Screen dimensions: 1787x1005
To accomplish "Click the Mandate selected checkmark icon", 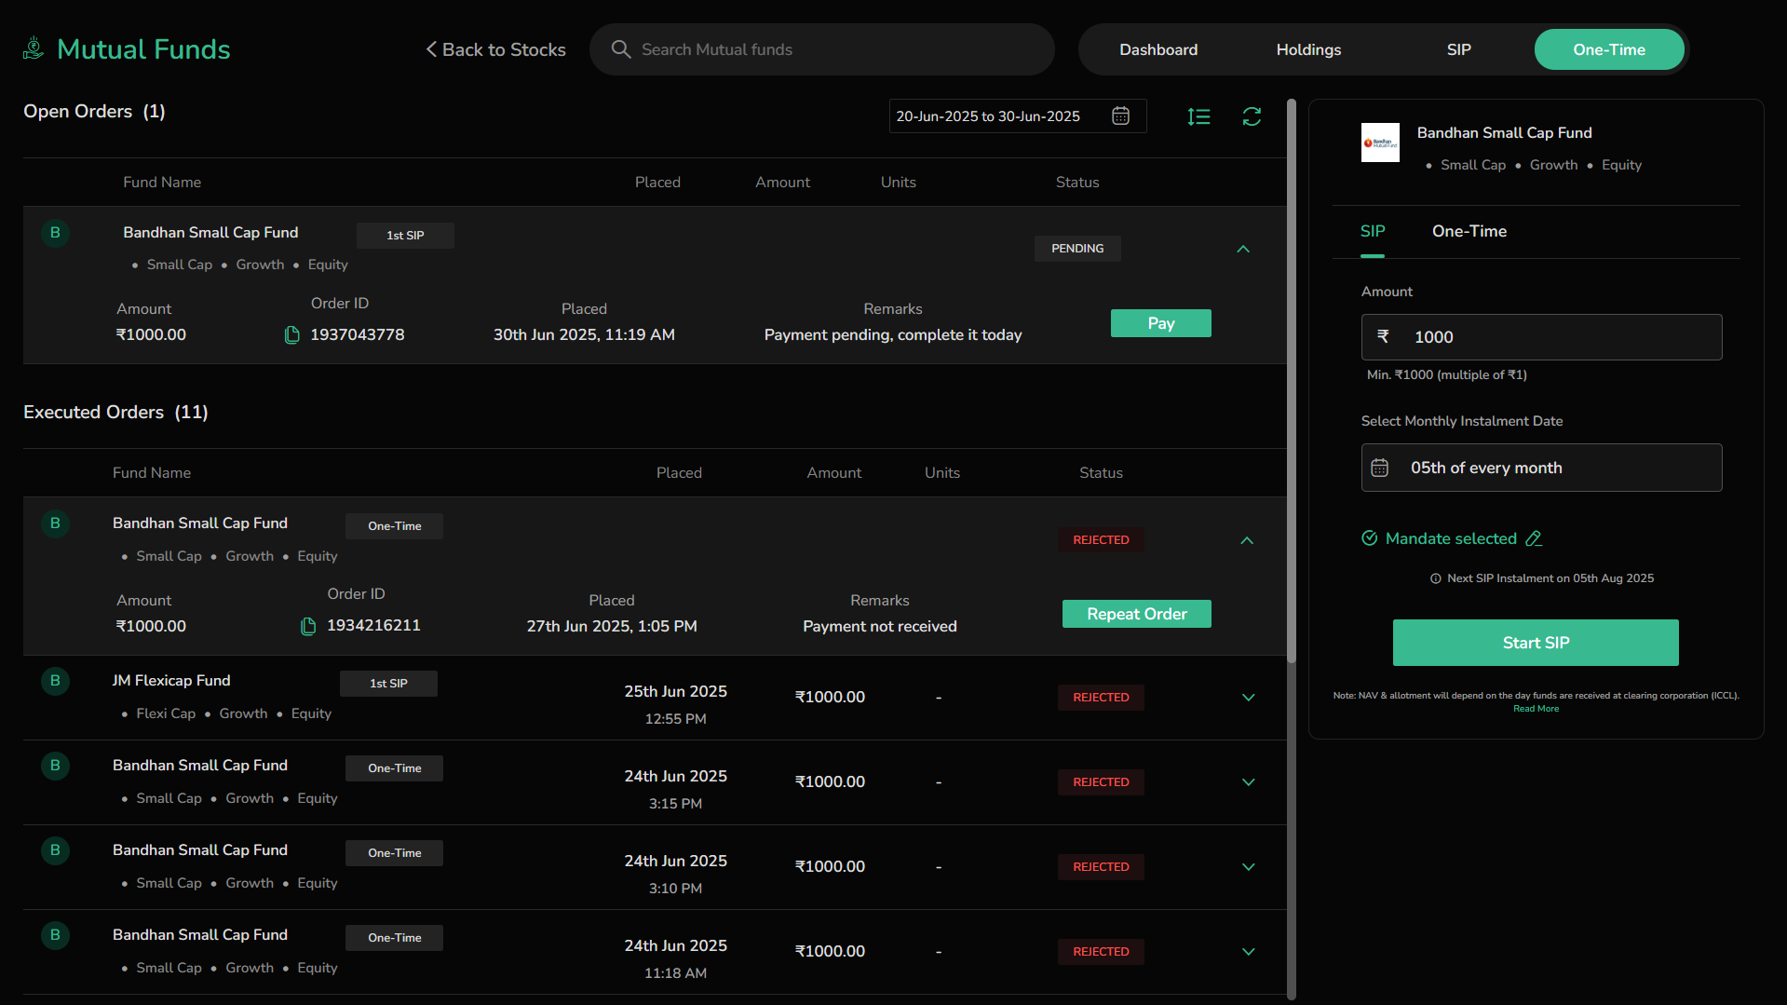I will (x=1370, y=538).
